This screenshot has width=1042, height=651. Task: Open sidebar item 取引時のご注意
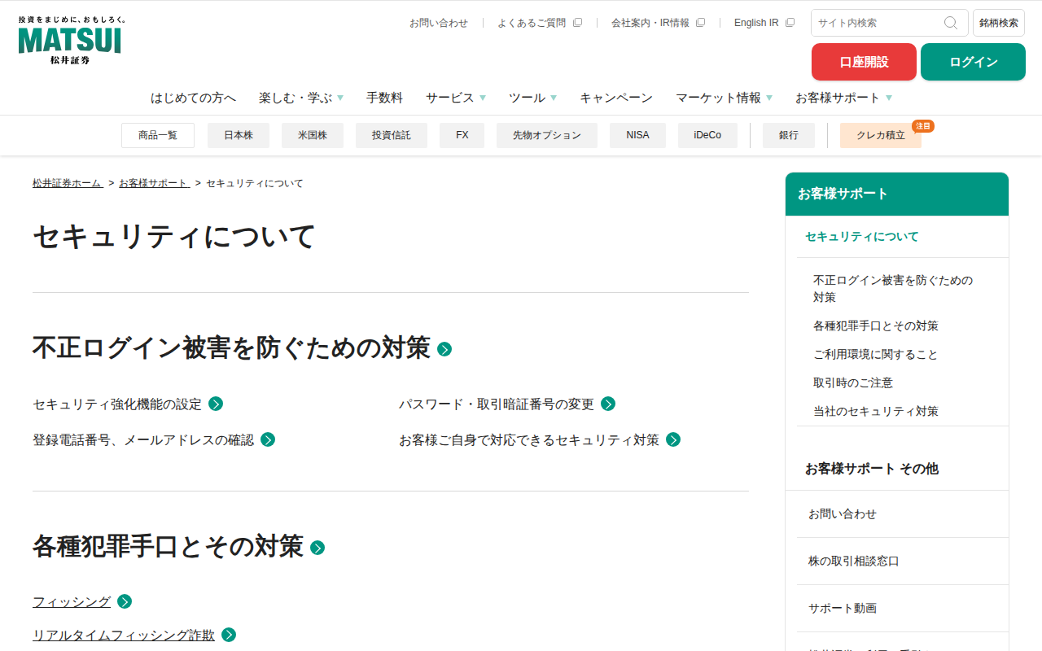click(853, 382)
